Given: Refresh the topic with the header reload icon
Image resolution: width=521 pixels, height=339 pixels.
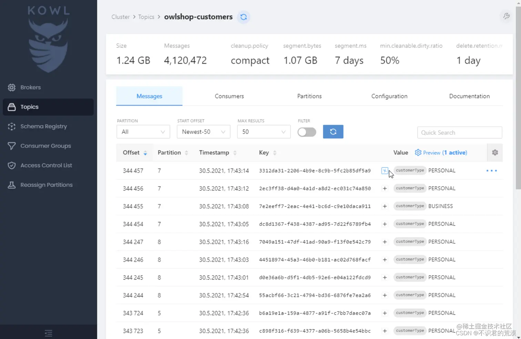Looking at the screenshot, I should pyautogui.click(x=244, y=17).
